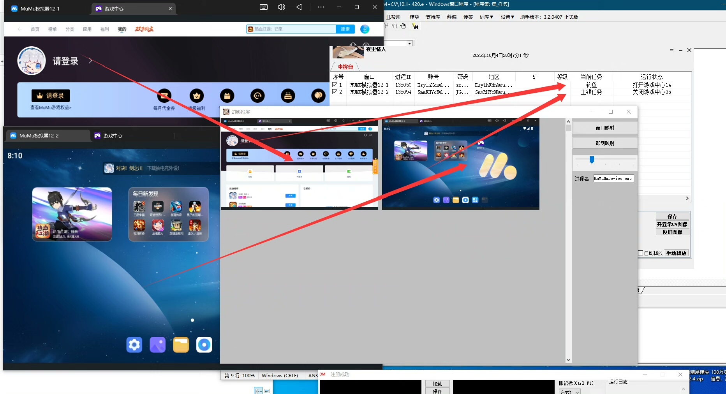The height and width of the screenshot is (394, 726).
Task: Switch to MuMu模拟器12-2 tab in second emulator
Action: (x=48, y=135)
